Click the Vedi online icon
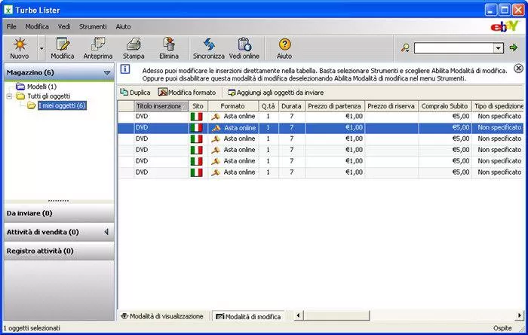The height and width of the screenshot is (335, 528). (244, 46)
